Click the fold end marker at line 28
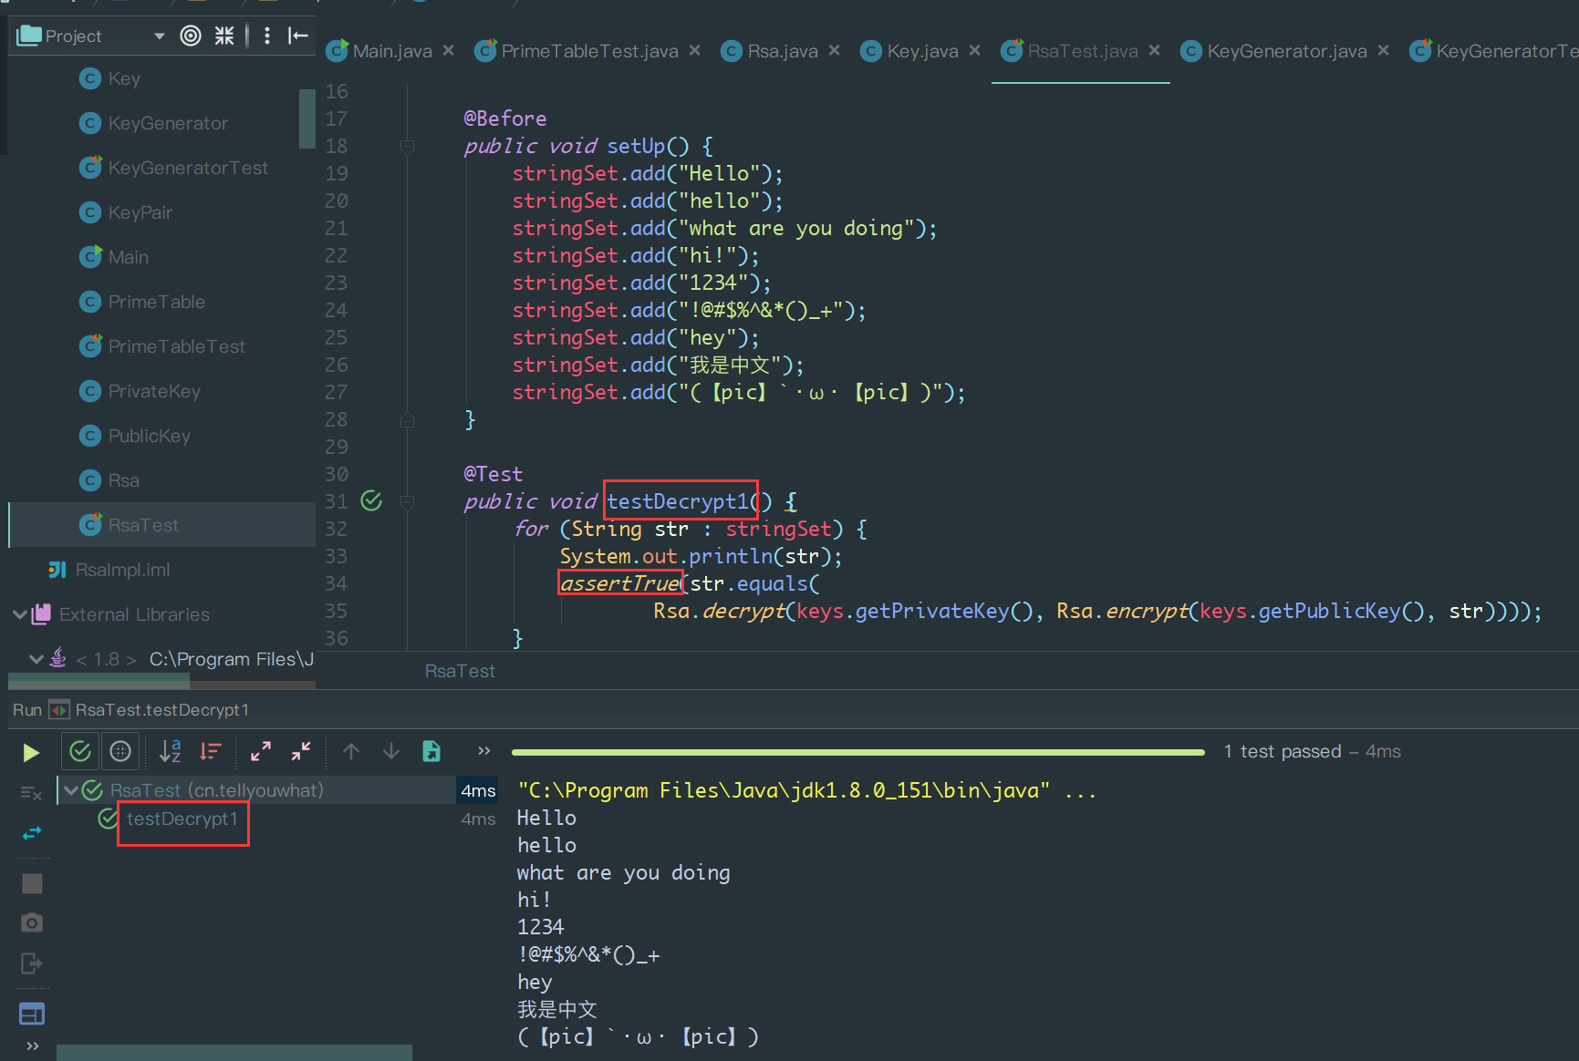 (408, 420)
